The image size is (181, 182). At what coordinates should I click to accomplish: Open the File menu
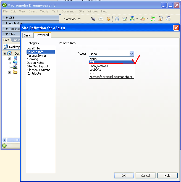click(5, 11)
